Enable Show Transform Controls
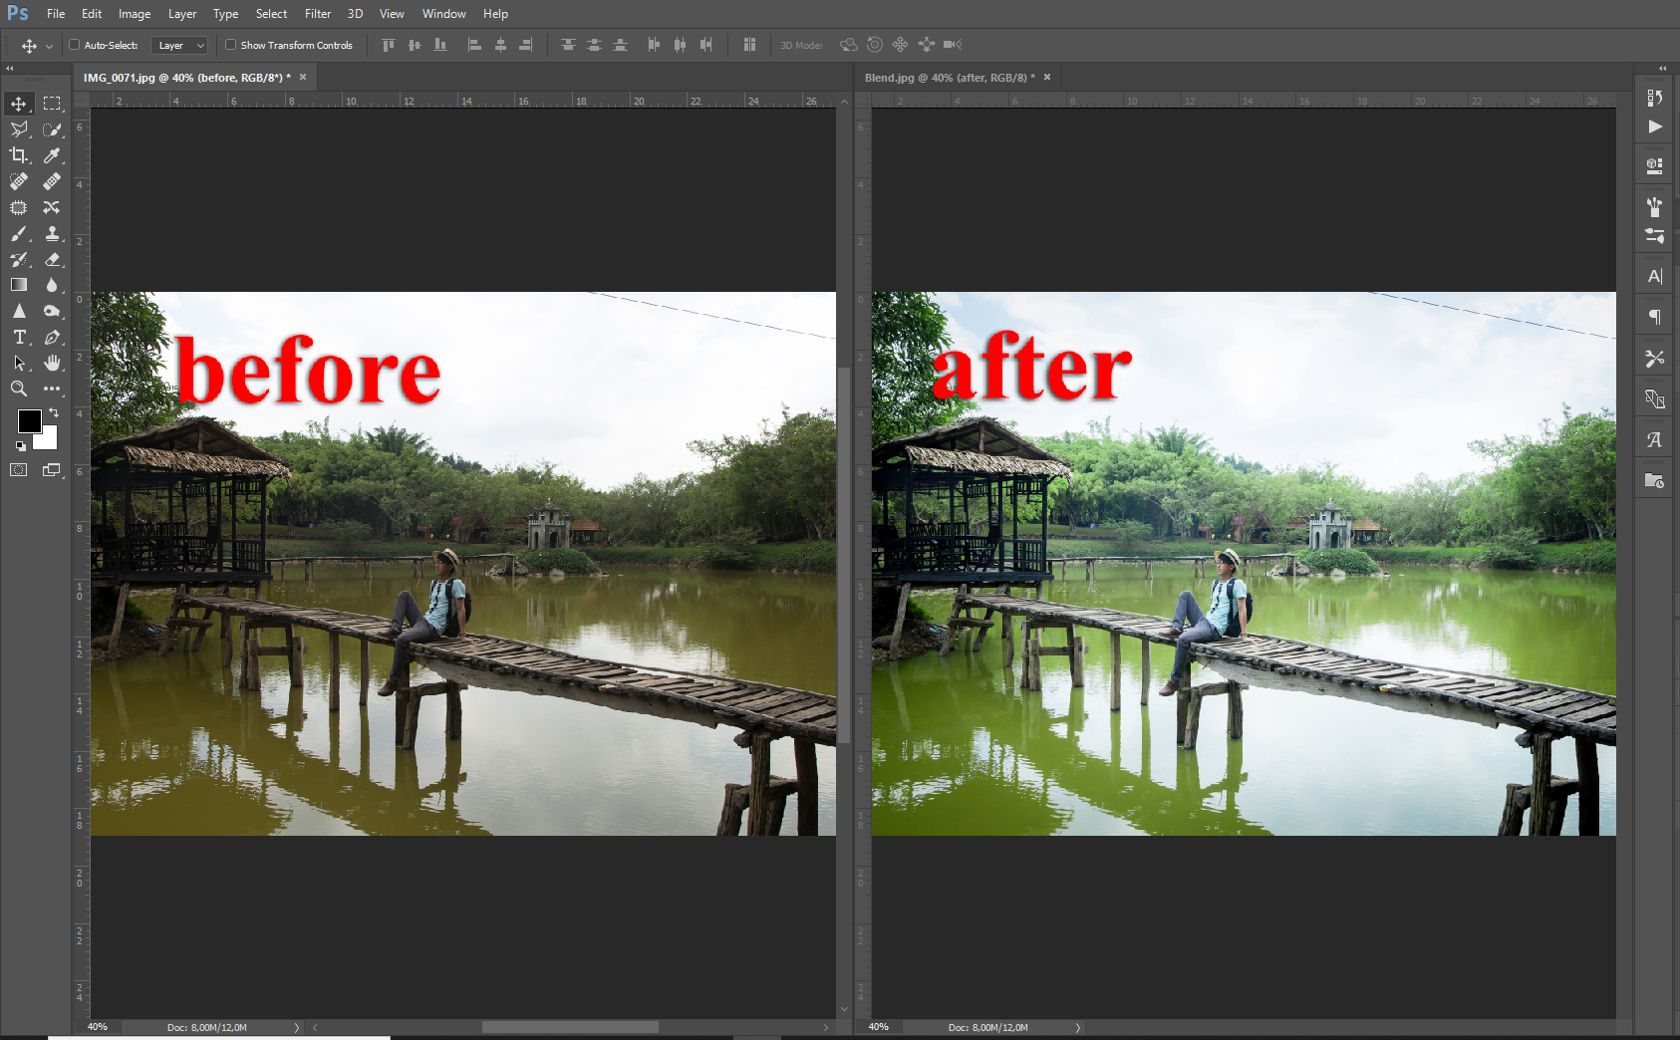Image resolution: width=1680 pixels, height=1040 pixels. pyautogui.click(x=229, y=45)
